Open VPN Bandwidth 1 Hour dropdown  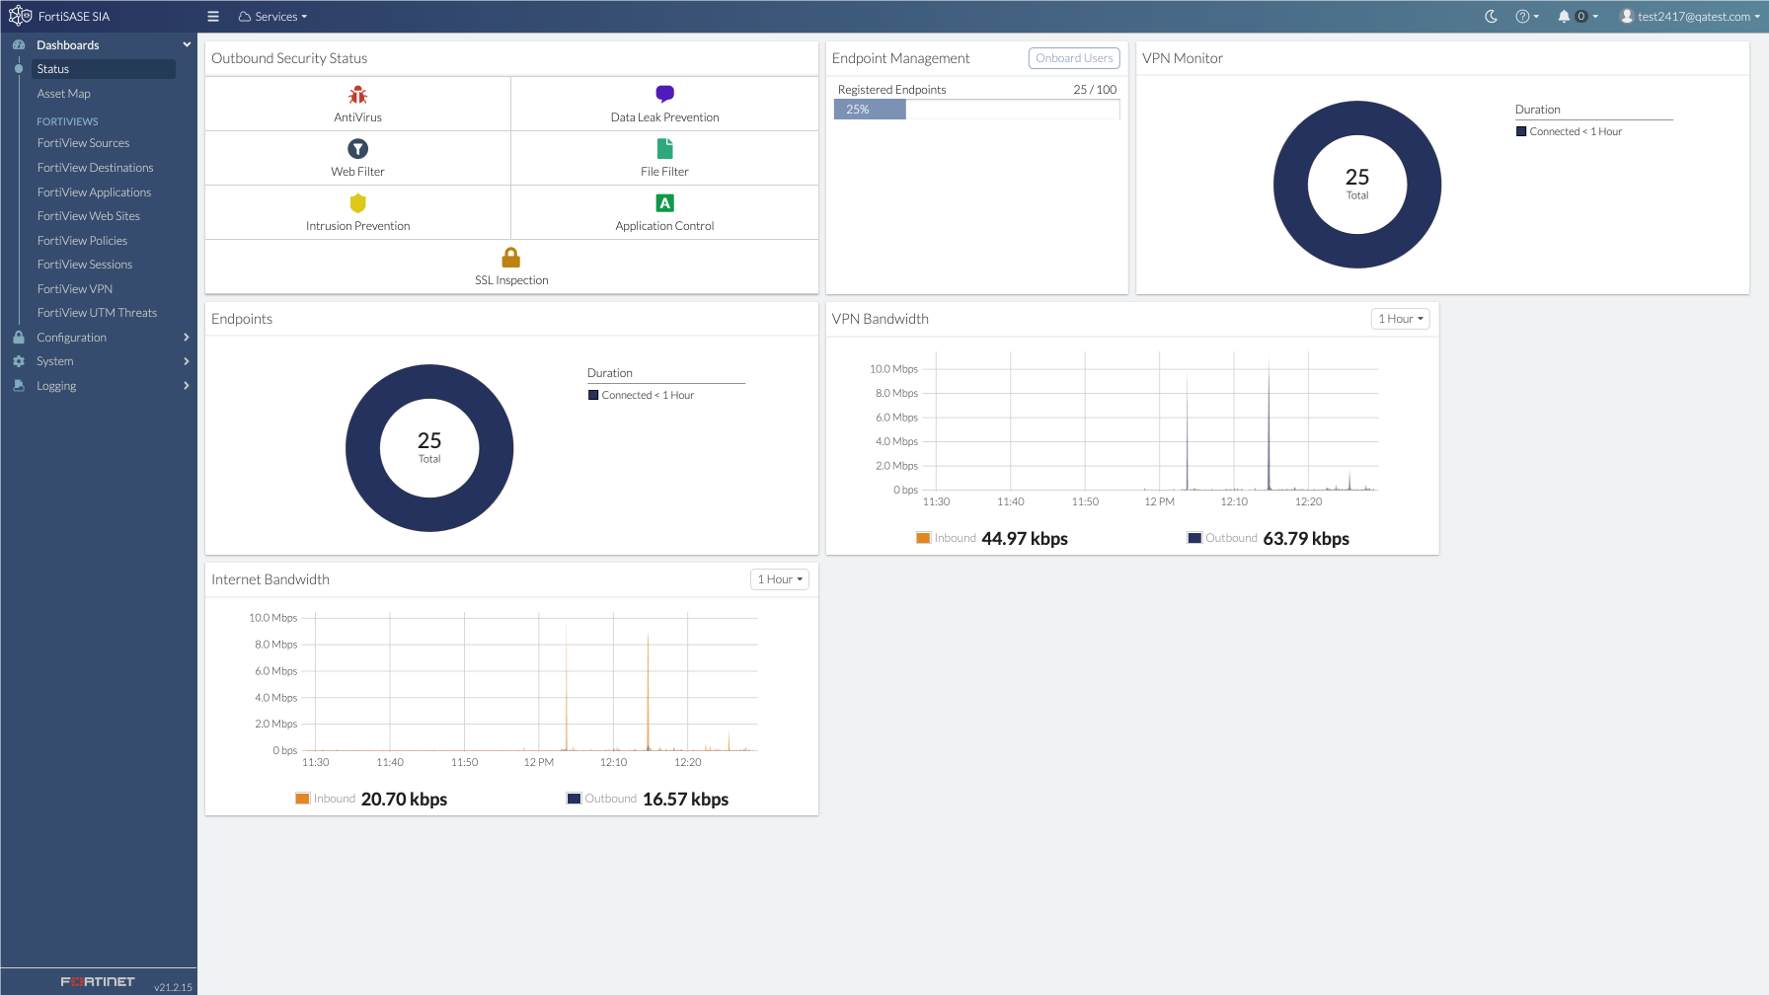(x=1400, y=319)
